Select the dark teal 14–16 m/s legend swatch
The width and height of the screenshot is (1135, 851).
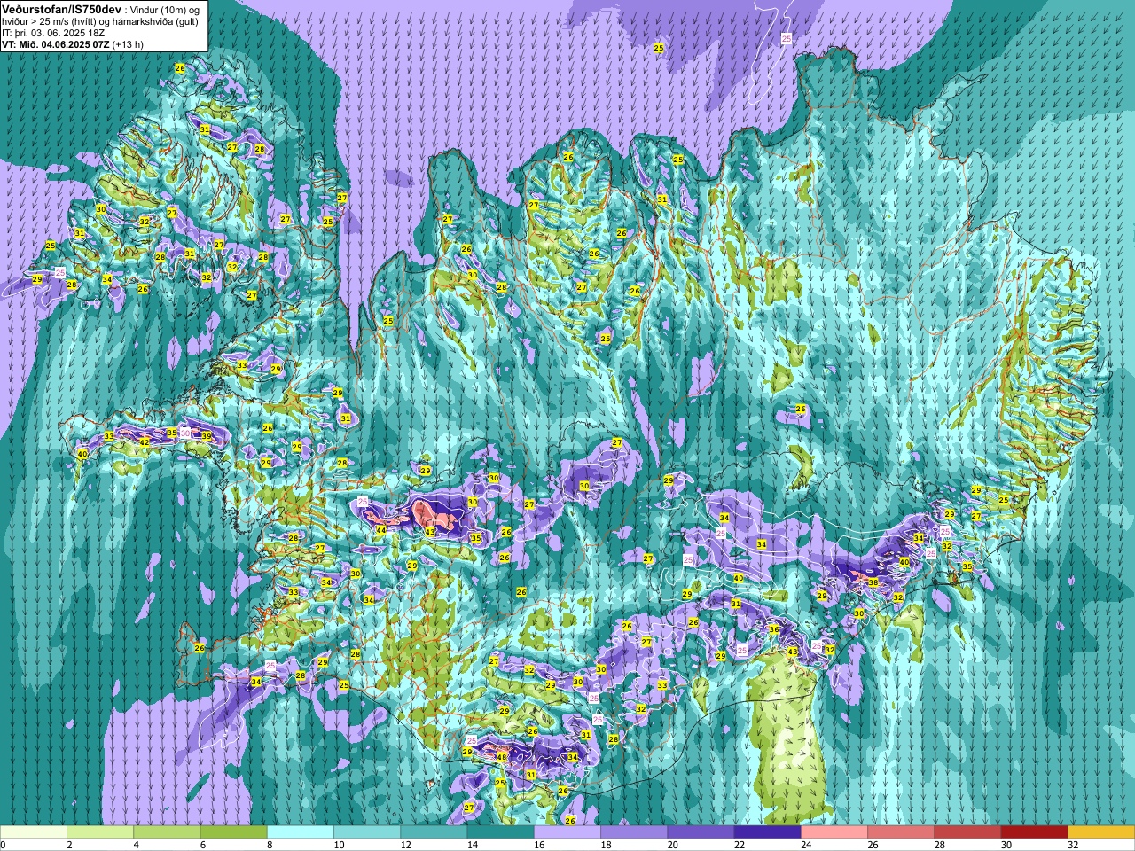click(x=500, y=832)
